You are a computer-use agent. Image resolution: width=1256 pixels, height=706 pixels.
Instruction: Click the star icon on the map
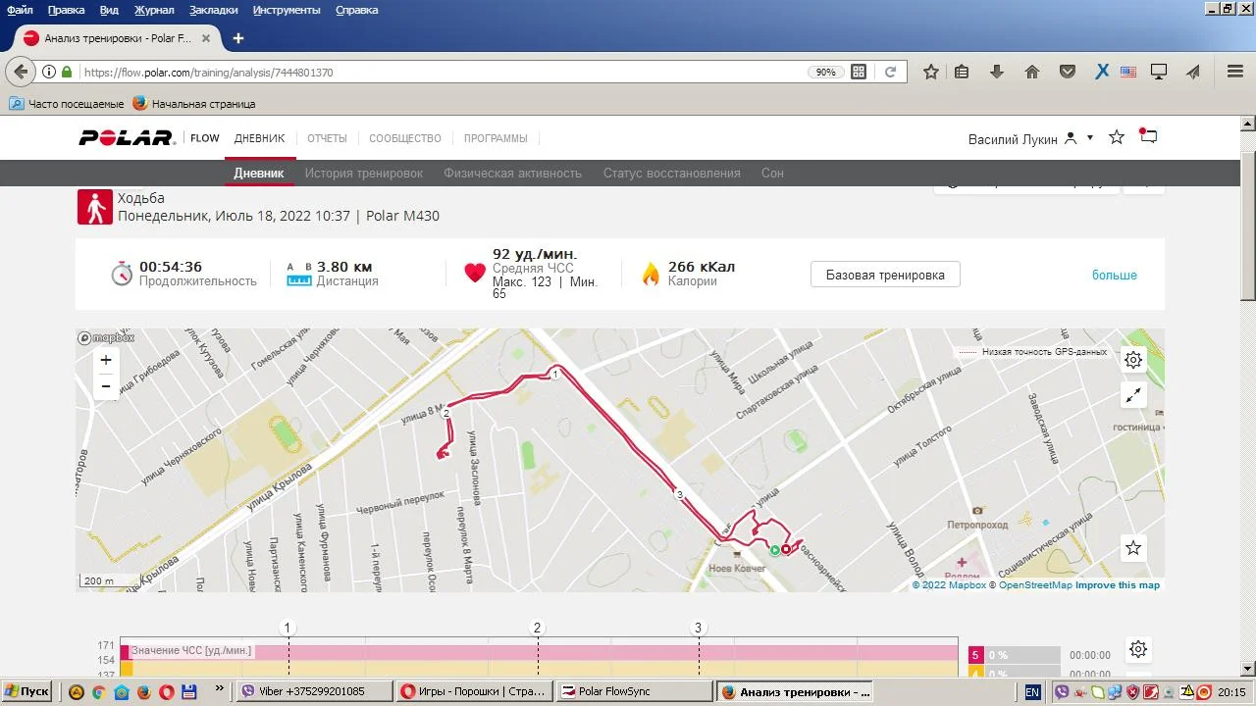1133,548
